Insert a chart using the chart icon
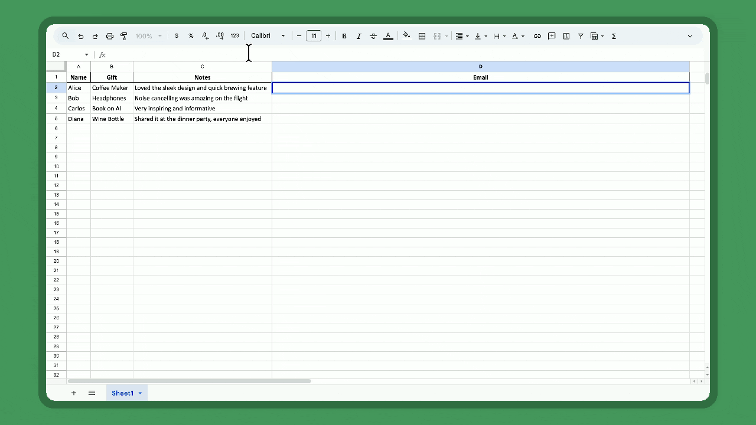The image size is (756, 425). (566, 36)
